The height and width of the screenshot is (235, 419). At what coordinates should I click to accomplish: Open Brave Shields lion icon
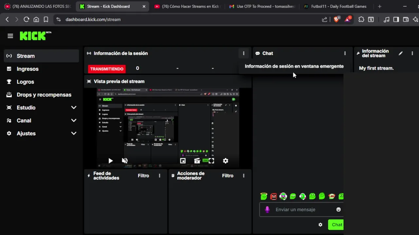pos(336,20)
